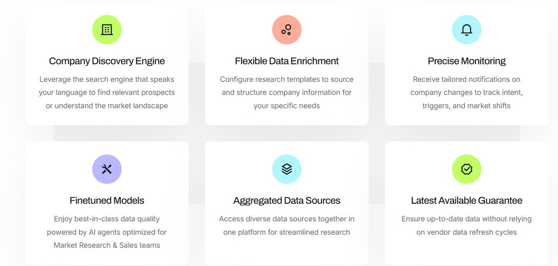The width and height of the screenshot is (558, 266).
Task: Click the "triggers, and market shifts" text line
Action: point(466,105)
